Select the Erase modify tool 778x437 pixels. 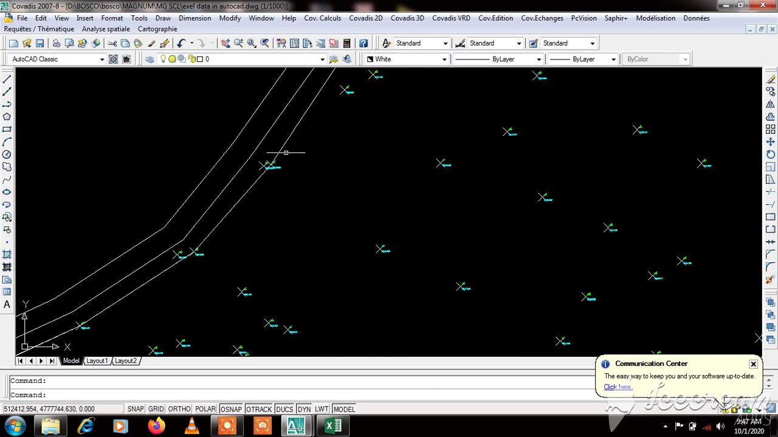(771, 79)
